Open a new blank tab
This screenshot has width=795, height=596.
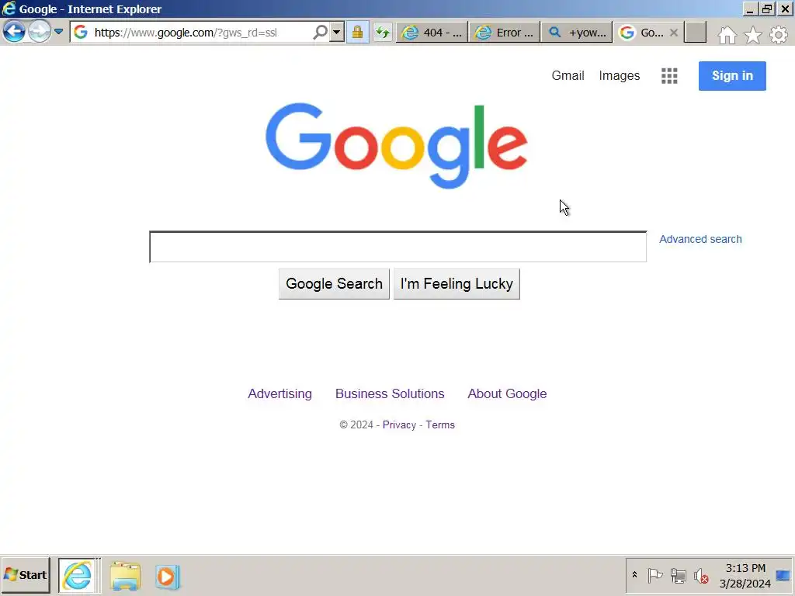[x=695, y=33]
